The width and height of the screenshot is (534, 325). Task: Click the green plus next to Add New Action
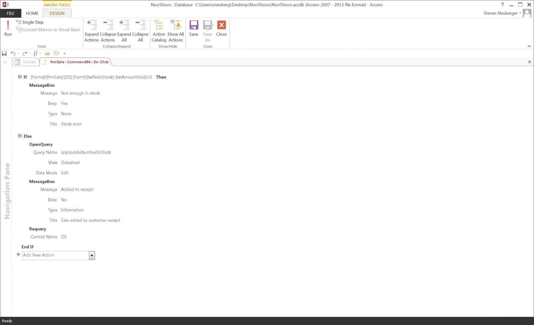[x=18, y=255]
